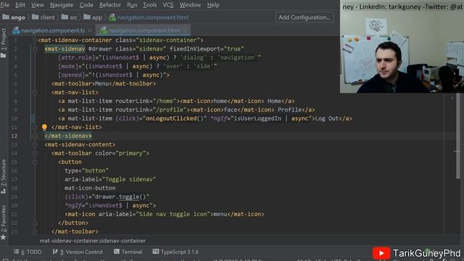Click the HTML file icon in breadcrumb
Screen dimensions: 464x261
[112, 17]
